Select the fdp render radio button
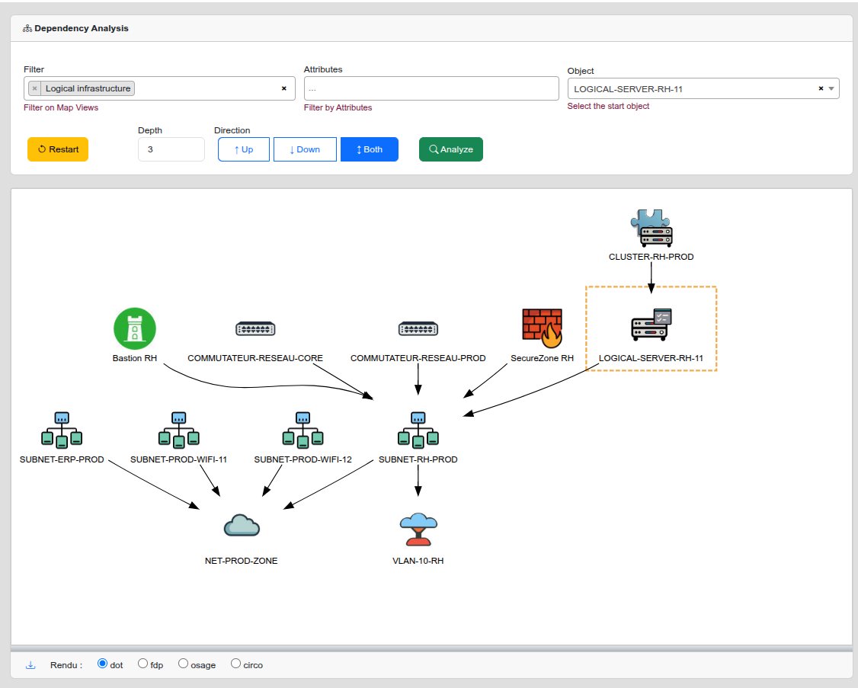 tap(143, 664)
